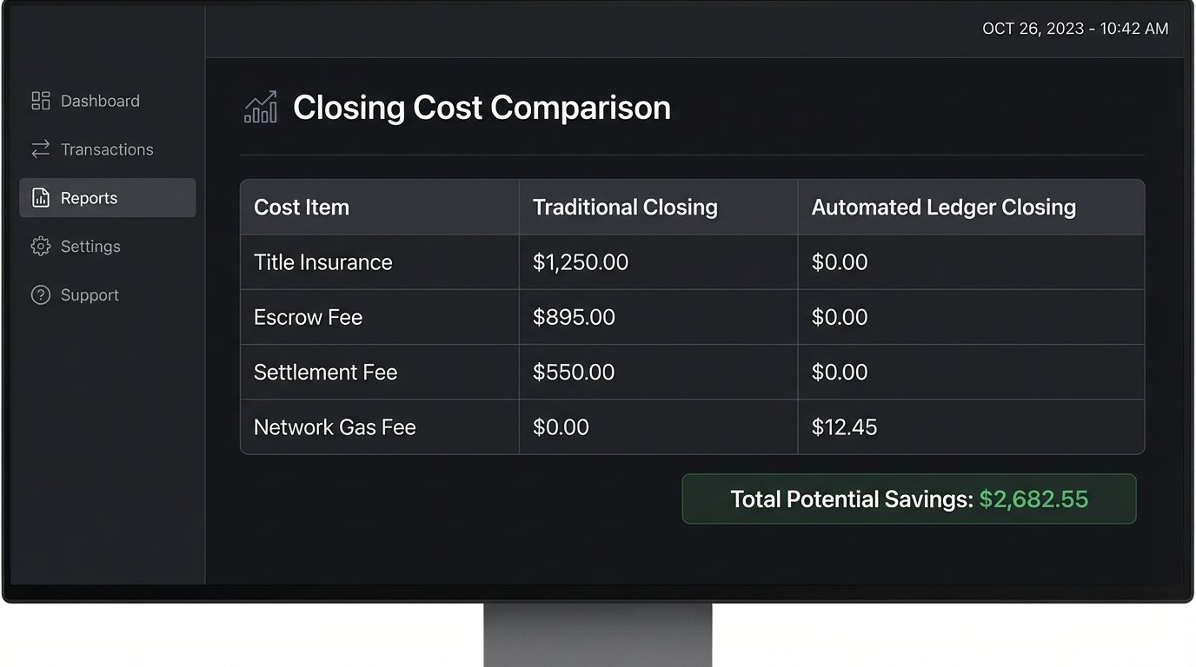Click the Total Potential Savings badge
This screenshot has width=1196, height=667.
click(x=909, y=499)
